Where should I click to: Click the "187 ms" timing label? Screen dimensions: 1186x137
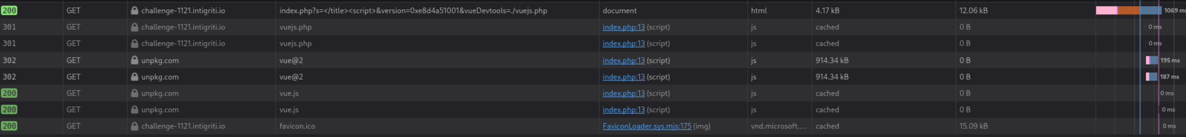pos(1169,77)
